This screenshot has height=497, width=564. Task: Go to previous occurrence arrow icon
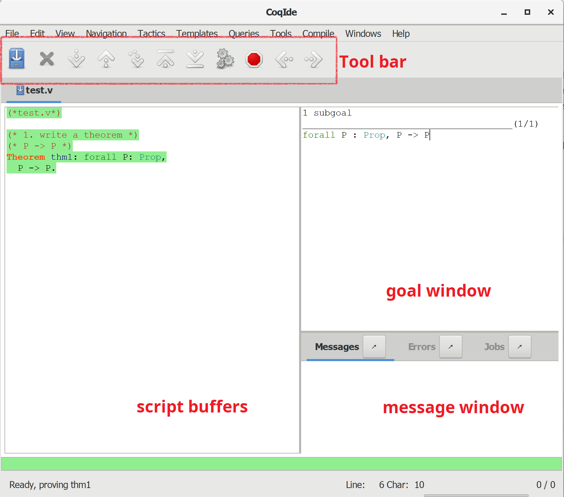click(x=284, y=59)
